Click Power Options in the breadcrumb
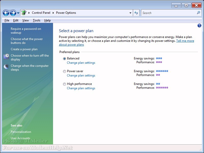204x153 pixels. click(66, 13)
